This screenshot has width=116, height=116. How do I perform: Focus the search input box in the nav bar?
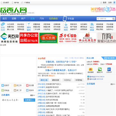coord(104,19)
